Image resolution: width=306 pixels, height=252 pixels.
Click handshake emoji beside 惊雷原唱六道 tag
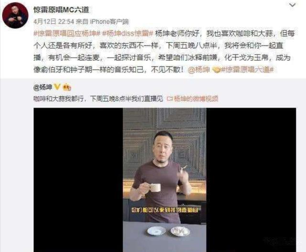coord(216,70)
